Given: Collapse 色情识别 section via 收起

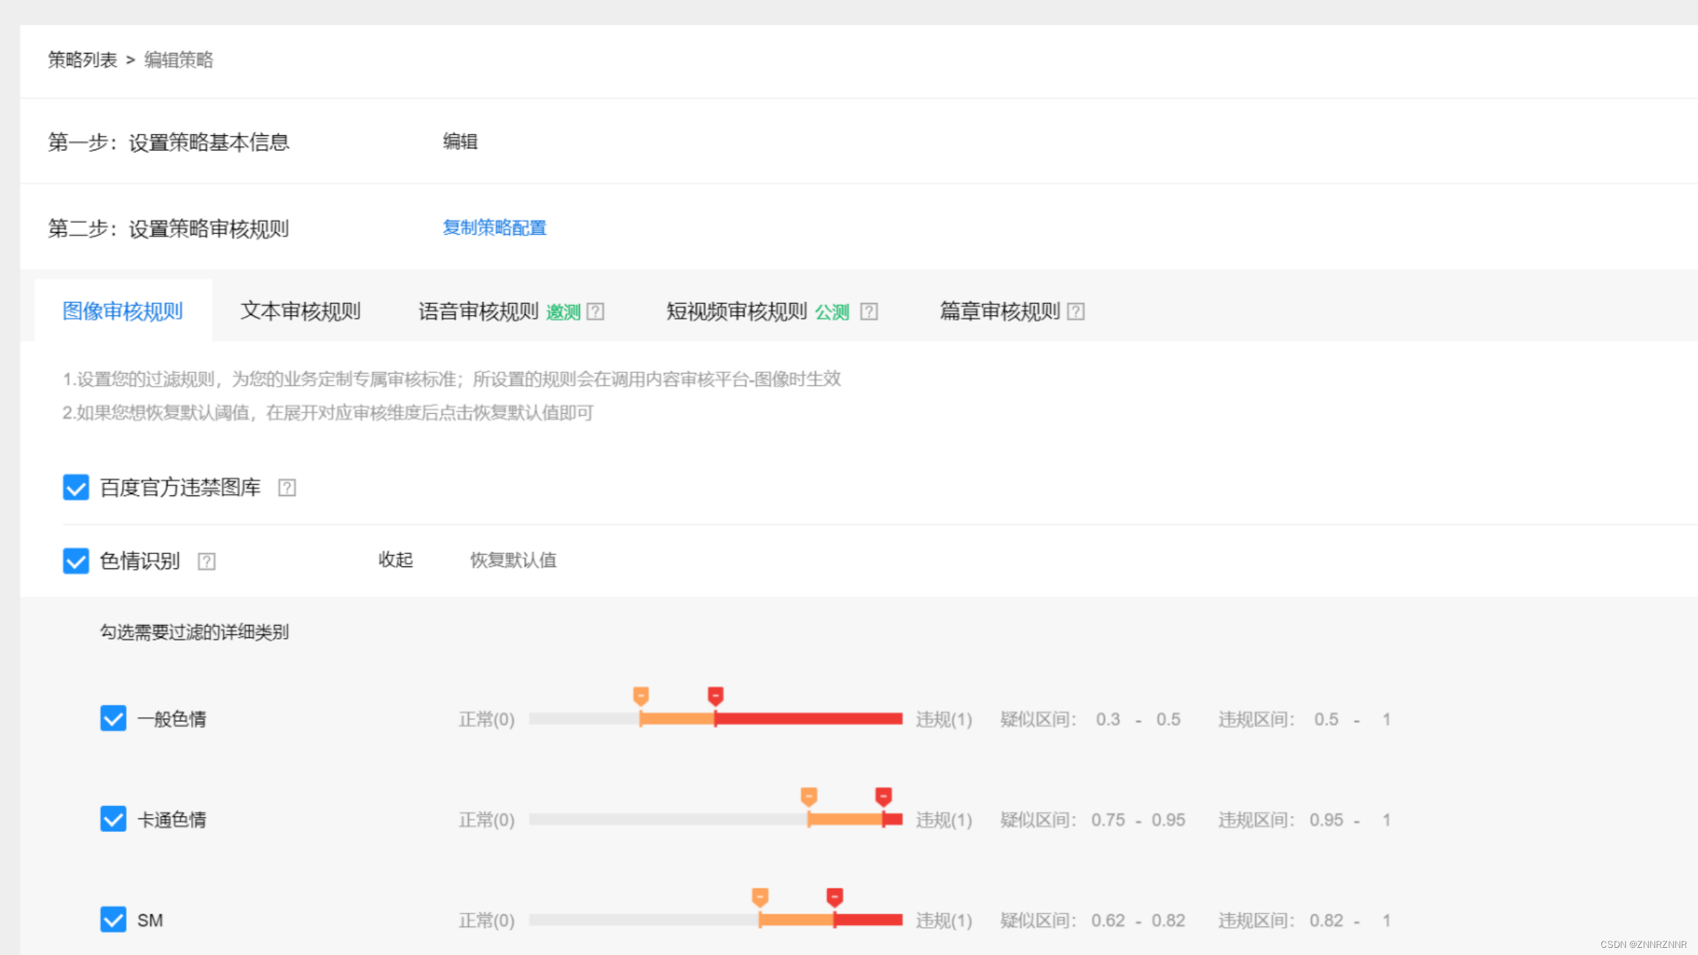Looking at the screenshot, I should click(395, 560).
